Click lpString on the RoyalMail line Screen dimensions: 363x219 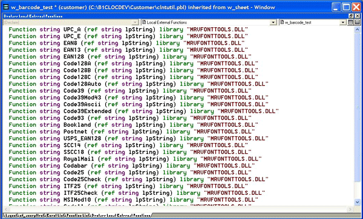point(152,159)
